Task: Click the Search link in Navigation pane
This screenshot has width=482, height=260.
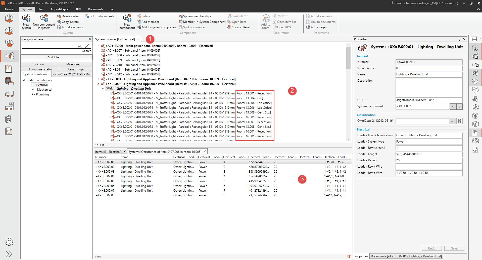Action: 87,51
